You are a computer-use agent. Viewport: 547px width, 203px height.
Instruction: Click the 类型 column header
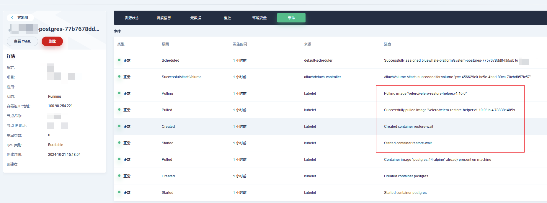pos(121,44)
